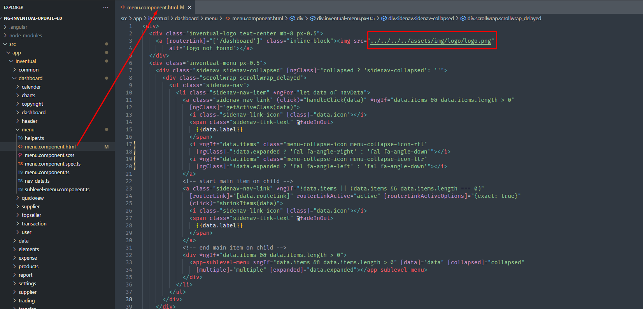Screen dimensions: 643x309
Task: Collapse the app folder
Action: click(16, 52)
